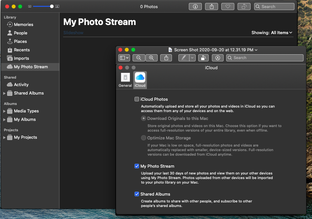
Task: Expand the My Albums disclosure triangle
Action: pos(4,120)
